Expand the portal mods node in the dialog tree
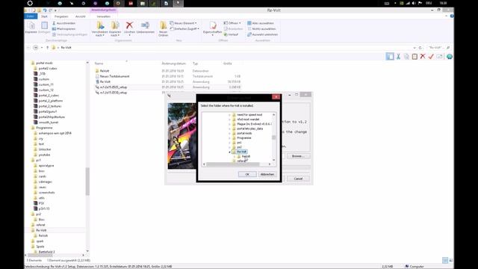Viewport: 478px width, 269px height. 229,133
